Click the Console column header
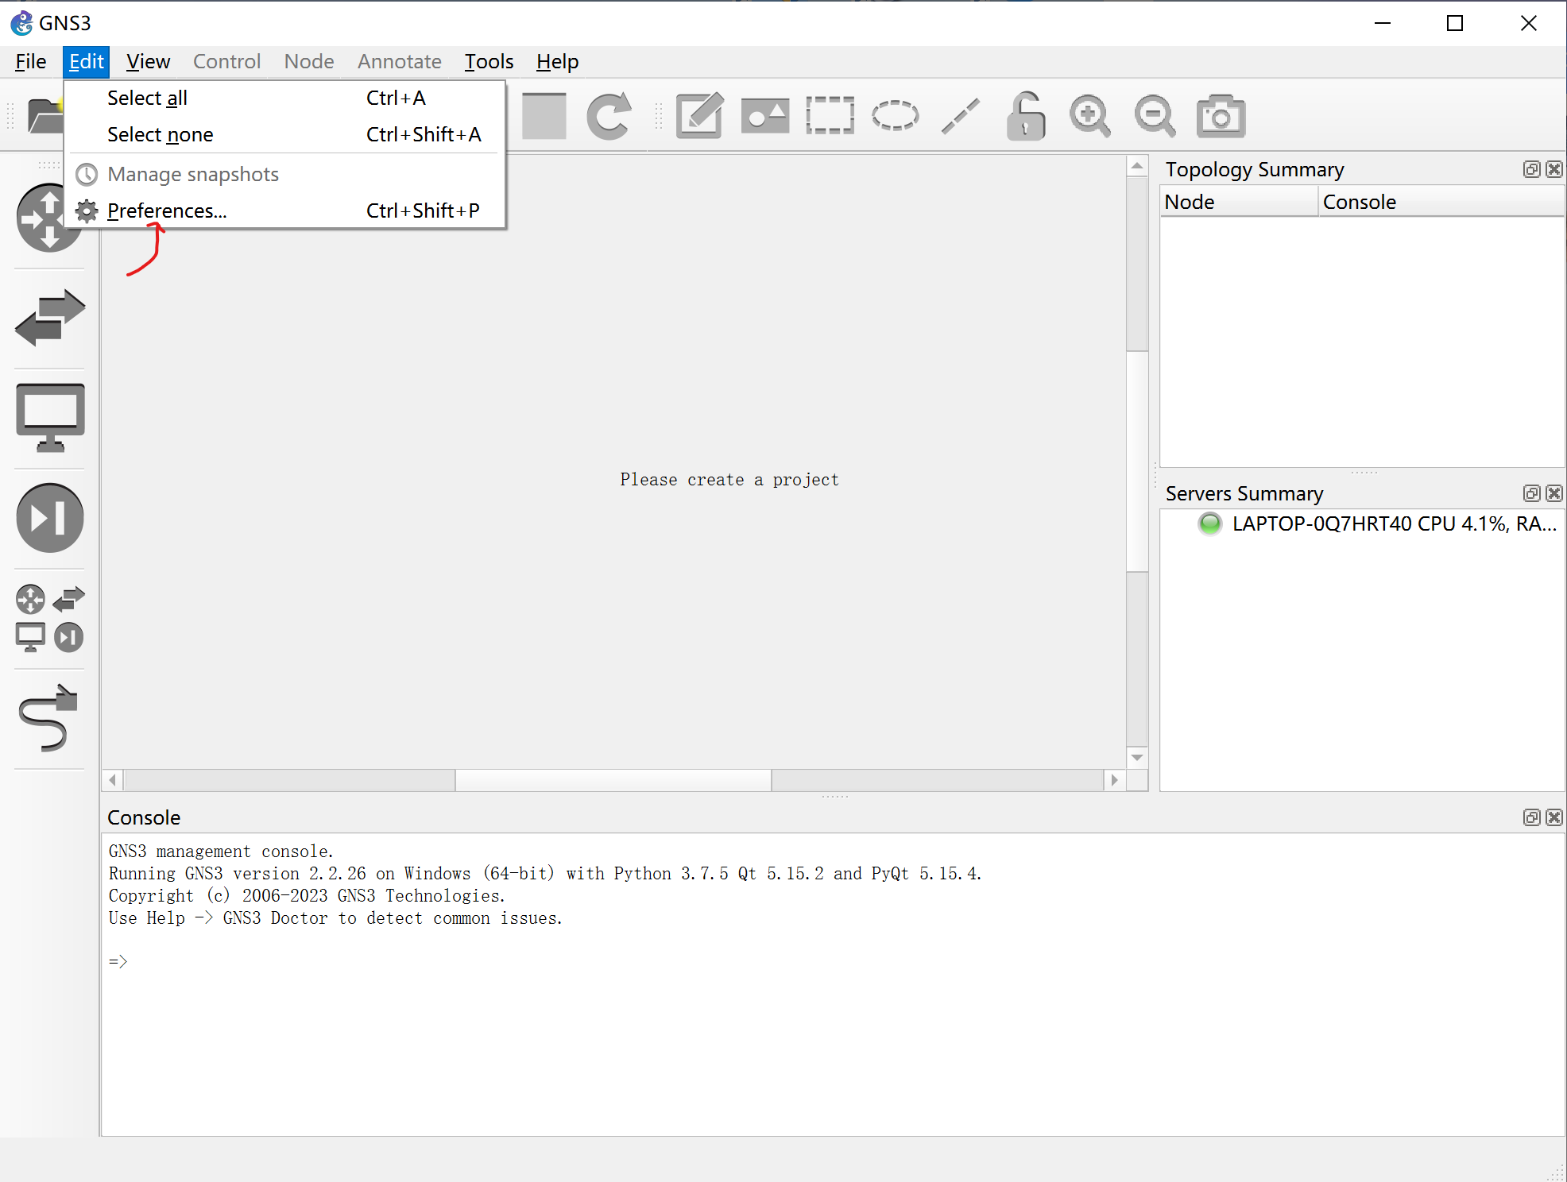 tap(1441, 202)
